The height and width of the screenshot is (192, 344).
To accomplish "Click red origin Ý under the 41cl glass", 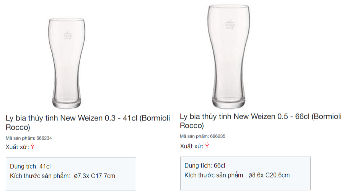I will click(x=33, y=147).
